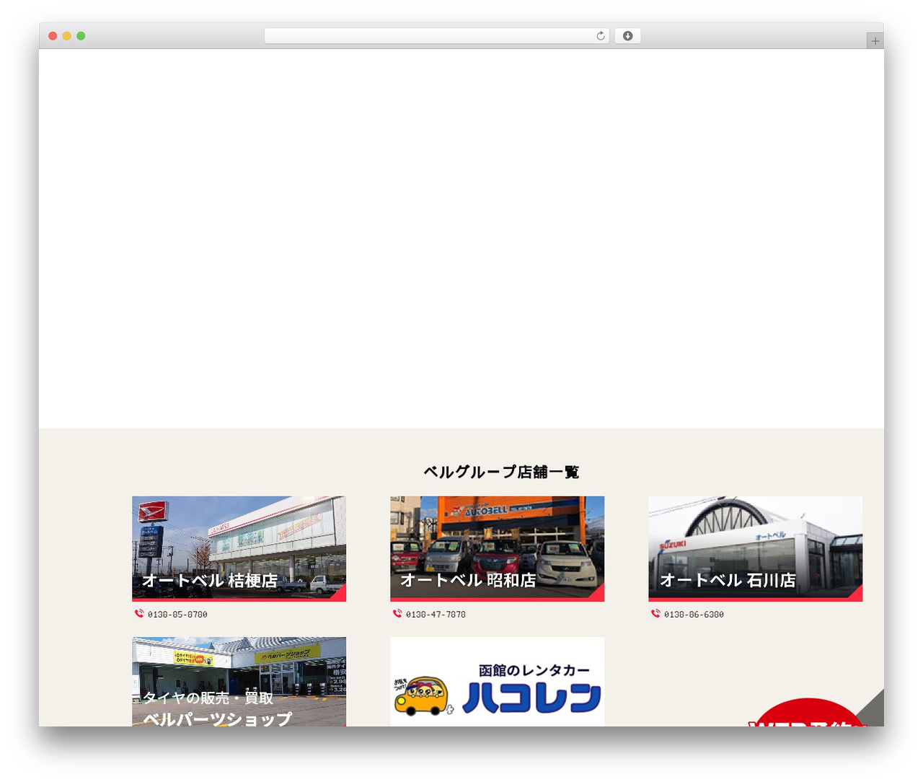Click the phone icon beside 0138-47-7878
This screenshot has width=923, height=782.
397,614
